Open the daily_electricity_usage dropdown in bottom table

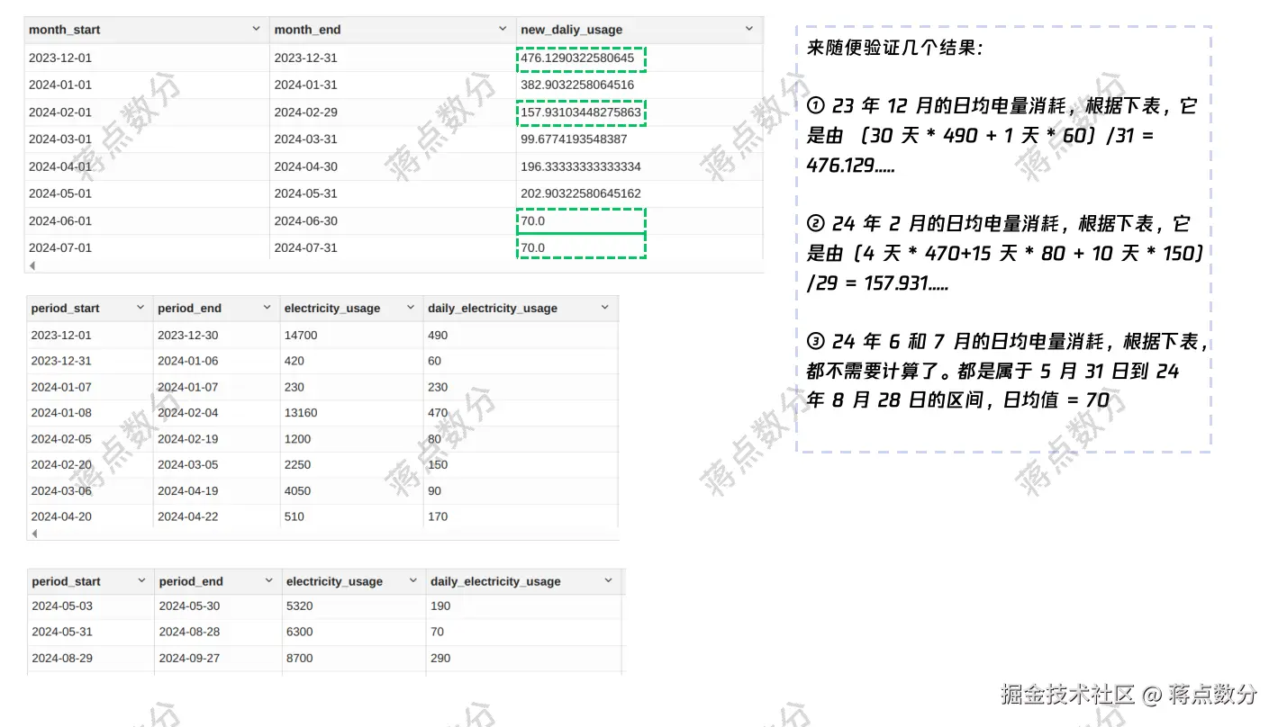[x=608, y=581]
